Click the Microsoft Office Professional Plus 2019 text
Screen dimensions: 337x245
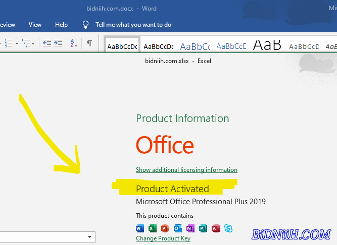(x=201, y=202)
